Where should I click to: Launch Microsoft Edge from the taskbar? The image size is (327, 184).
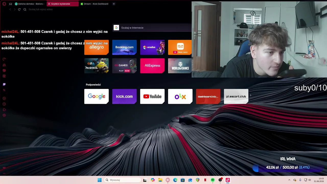175,180
